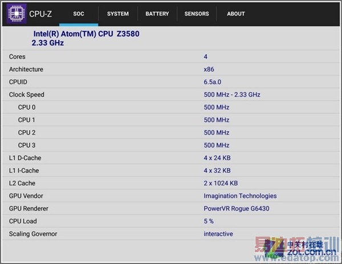Click the 5 % CPU load value
This screenshot has height=264, width=342.
[x=209, y=221]
